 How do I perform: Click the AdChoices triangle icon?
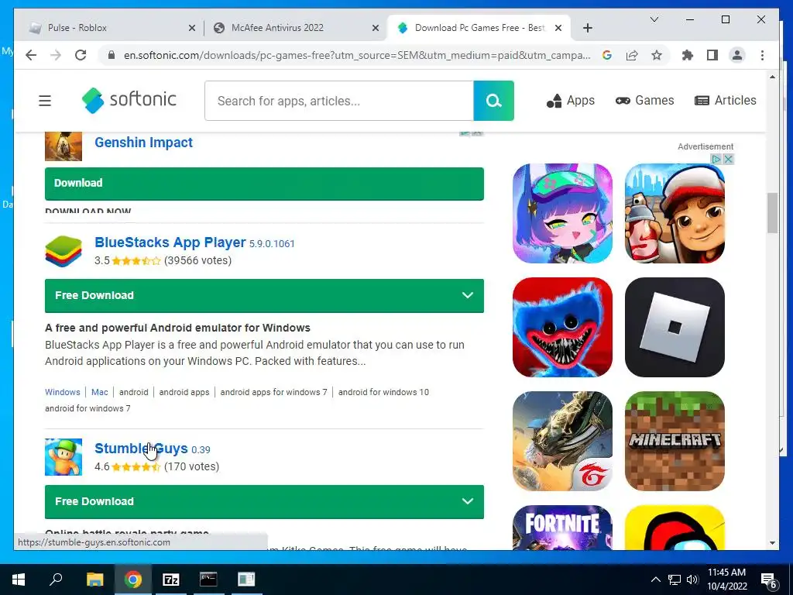(x=716, y=160)
